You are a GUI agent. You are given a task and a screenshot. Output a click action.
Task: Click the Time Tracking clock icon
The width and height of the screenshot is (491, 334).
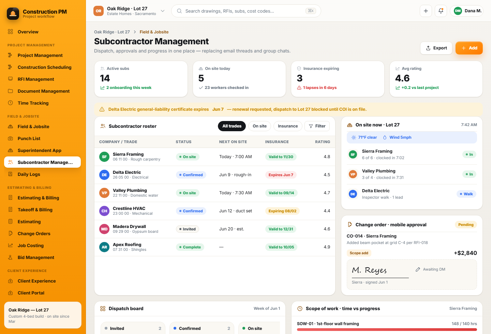coord(10,103)
